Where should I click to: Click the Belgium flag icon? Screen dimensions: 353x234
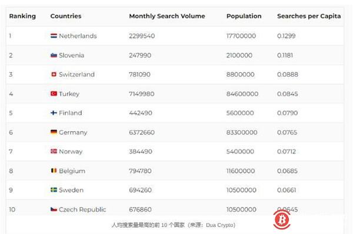tap(54, 171)
